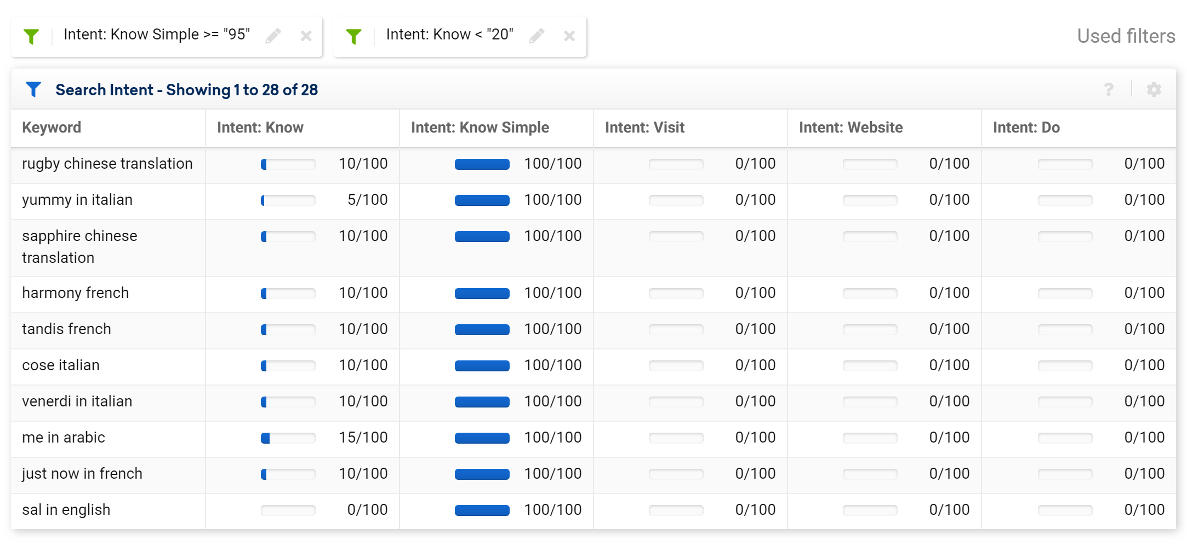Viewport: 1187px width, 551px height.
Task: Edit the Know < 20 filter with pencil icon
Action: pyautogui.click(x=537, y=36)
